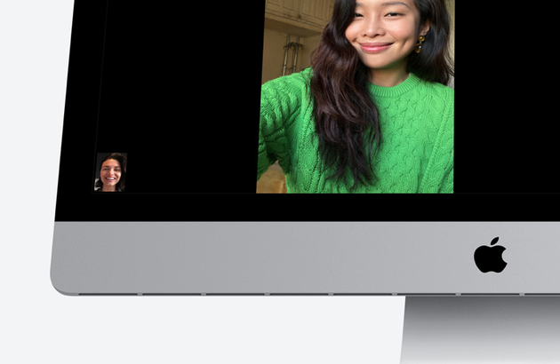Click the main FaceTime video of woman in green sweater
This screenshot has width=560, height=364.
(356, 97)
